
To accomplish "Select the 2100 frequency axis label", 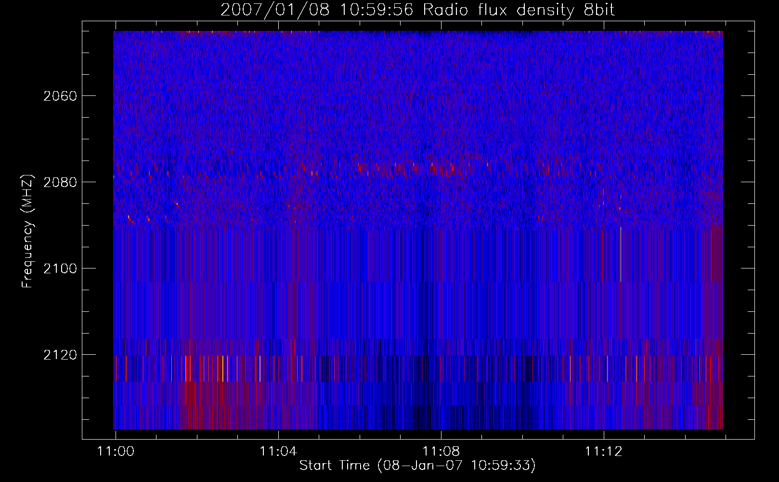I will point(60,268).
